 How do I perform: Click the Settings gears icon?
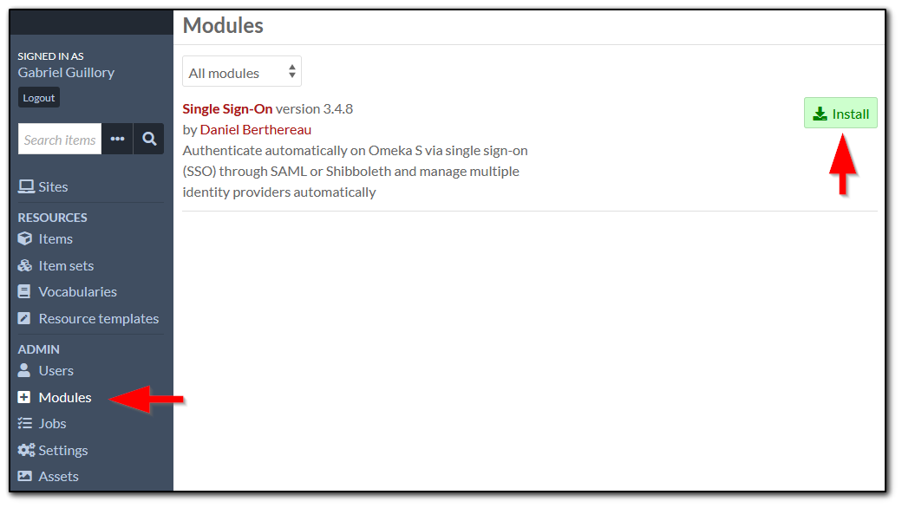click(26, 450)
